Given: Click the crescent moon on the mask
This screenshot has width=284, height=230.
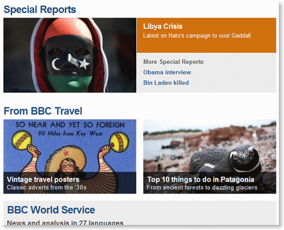Looking at the screenshot, I should (56, 64).
